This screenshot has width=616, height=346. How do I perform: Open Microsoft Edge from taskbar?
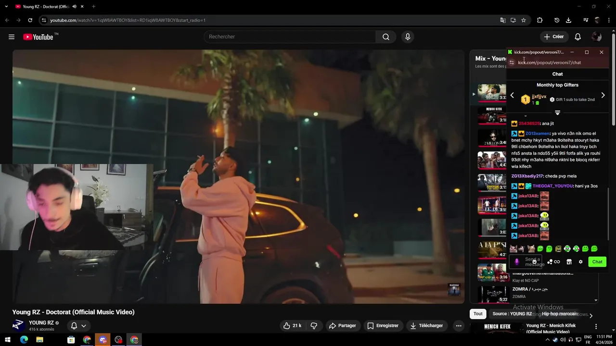pyautogui.click(x=24, y=340)
